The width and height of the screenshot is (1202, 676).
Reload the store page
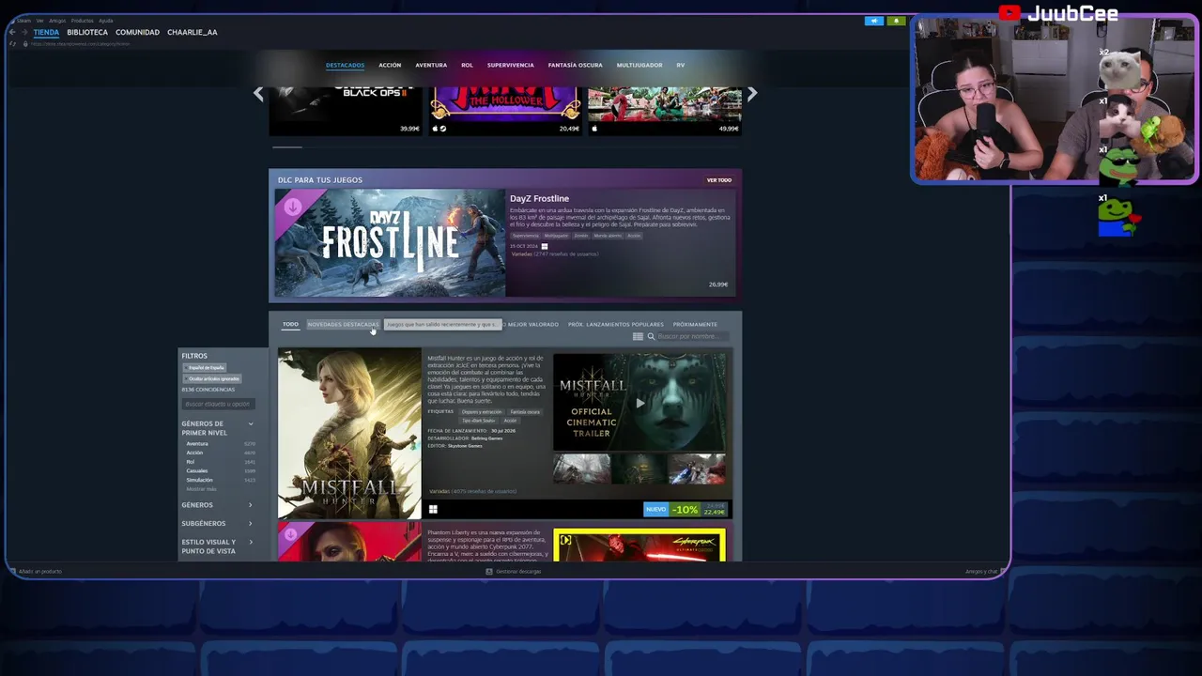[x=12, y=44]
